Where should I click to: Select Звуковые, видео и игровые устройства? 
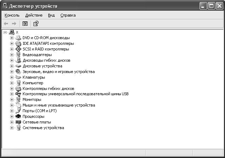[x=59, y=72]
